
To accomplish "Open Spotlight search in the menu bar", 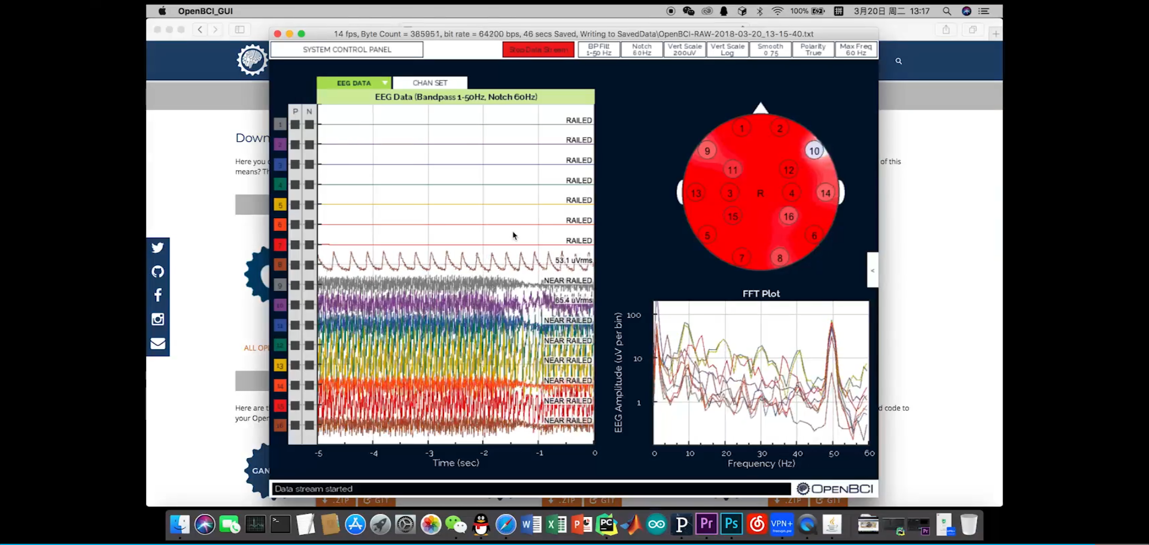I will [x=947, y=11].
